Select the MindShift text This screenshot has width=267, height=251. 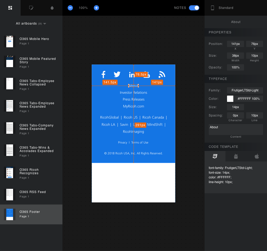[155, 125]
